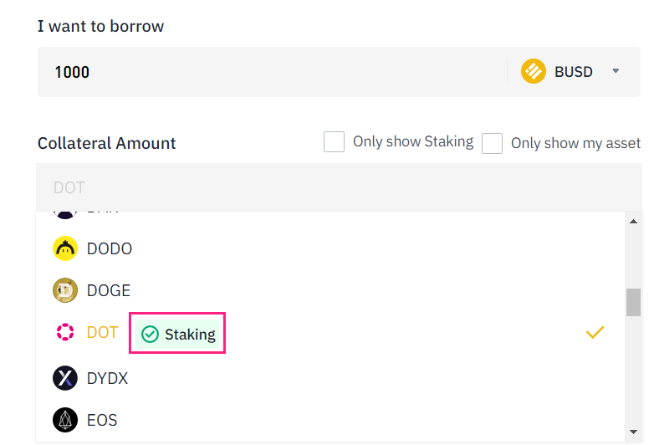Pick DYDX as collateral
654x445 pixels.
coord(109,378)
